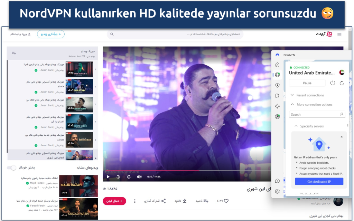Open NordVPN Dark Web Monitor target icon
The height and width of the screenshot is (221, 354).
(x=277, y=117)
